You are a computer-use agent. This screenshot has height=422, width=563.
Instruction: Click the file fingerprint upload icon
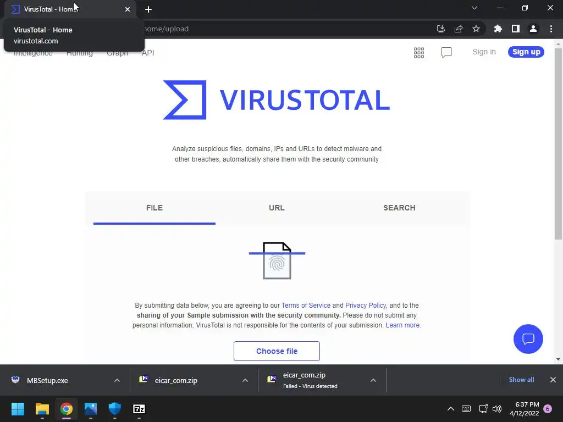[x=277, y=260]
